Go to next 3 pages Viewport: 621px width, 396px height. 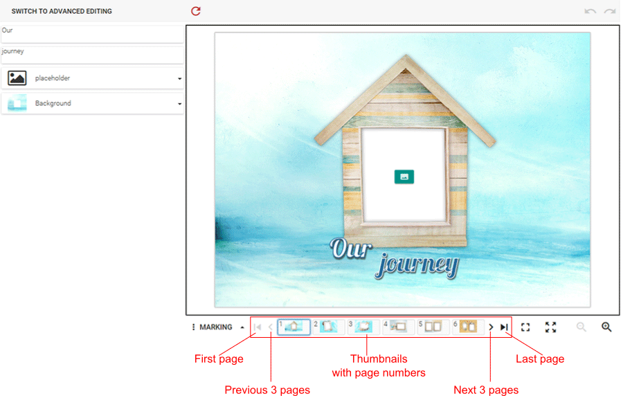tap(491, 327)
